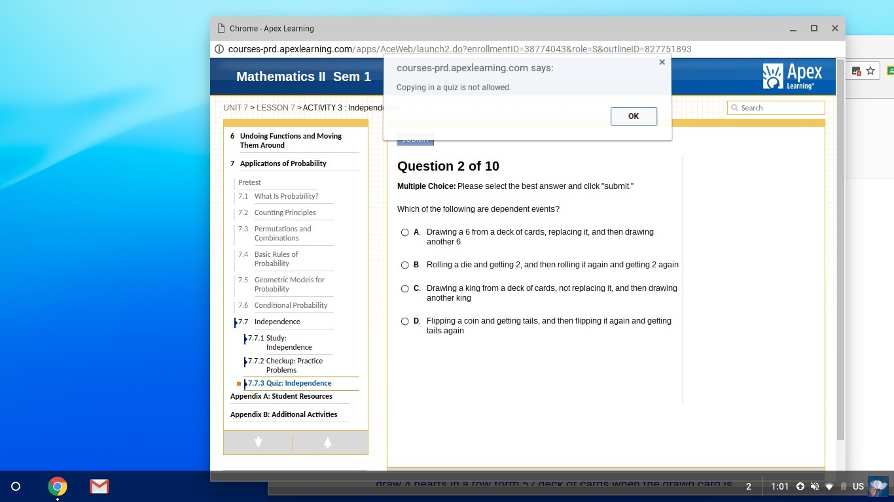Click the Apex Learning logo
The height and width of the screenshot is (502, 894).
[793, 76]
